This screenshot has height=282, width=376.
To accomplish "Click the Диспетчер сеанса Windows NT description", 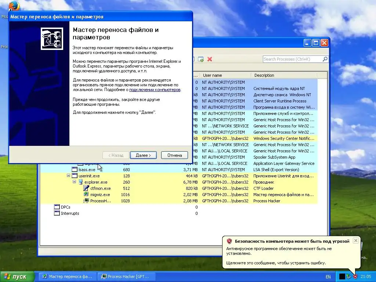I will 282,95.
